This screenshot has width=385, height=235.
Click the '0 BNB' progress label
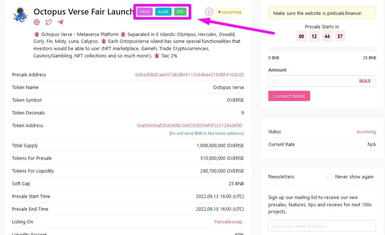pos(273,58)
